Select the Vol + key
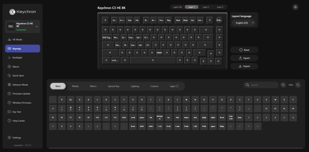The width and height of the screenshot is (309, 152). pyautogui.click(x=200, y=20)
